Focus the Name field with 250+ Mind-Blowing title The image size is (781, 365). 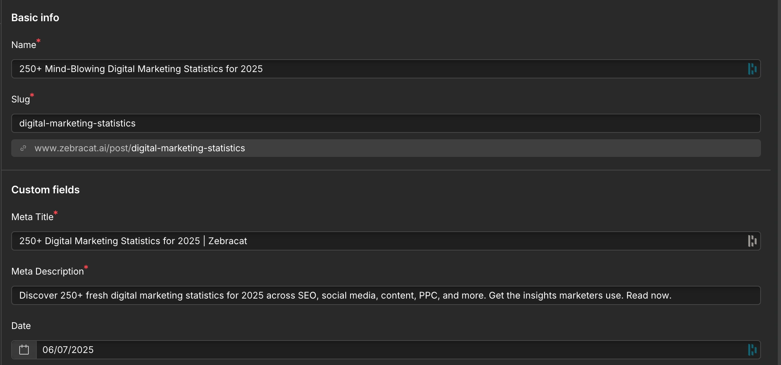click(x=386, y=69)
